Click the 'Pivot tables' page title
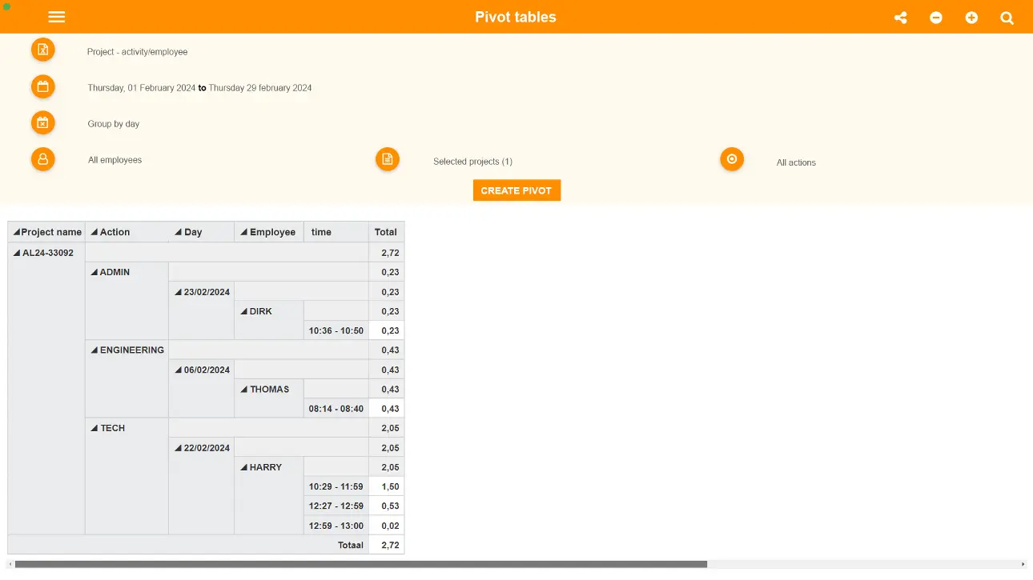 point(516,17)
